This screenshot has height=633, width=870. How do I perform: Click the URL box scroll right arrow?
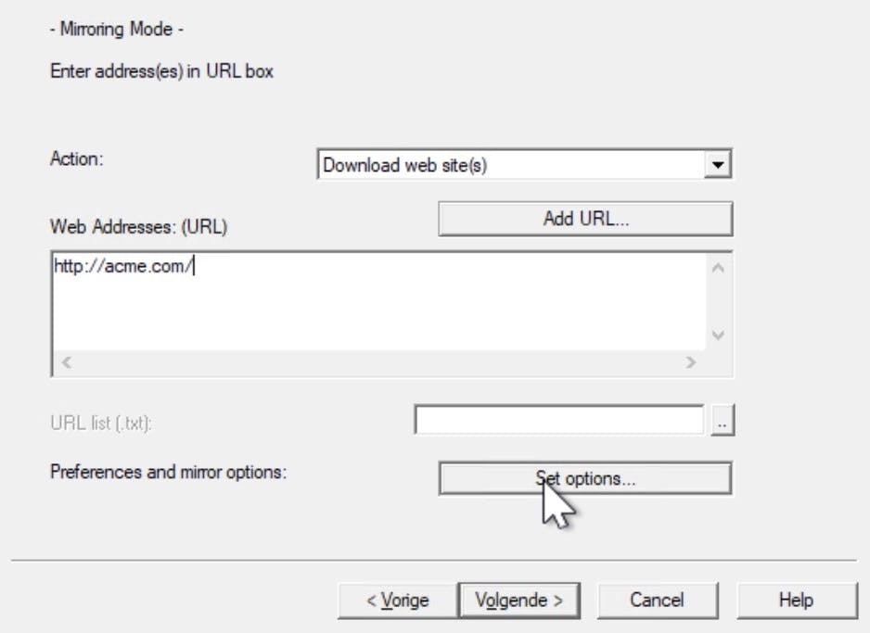(x=690, y=362)
